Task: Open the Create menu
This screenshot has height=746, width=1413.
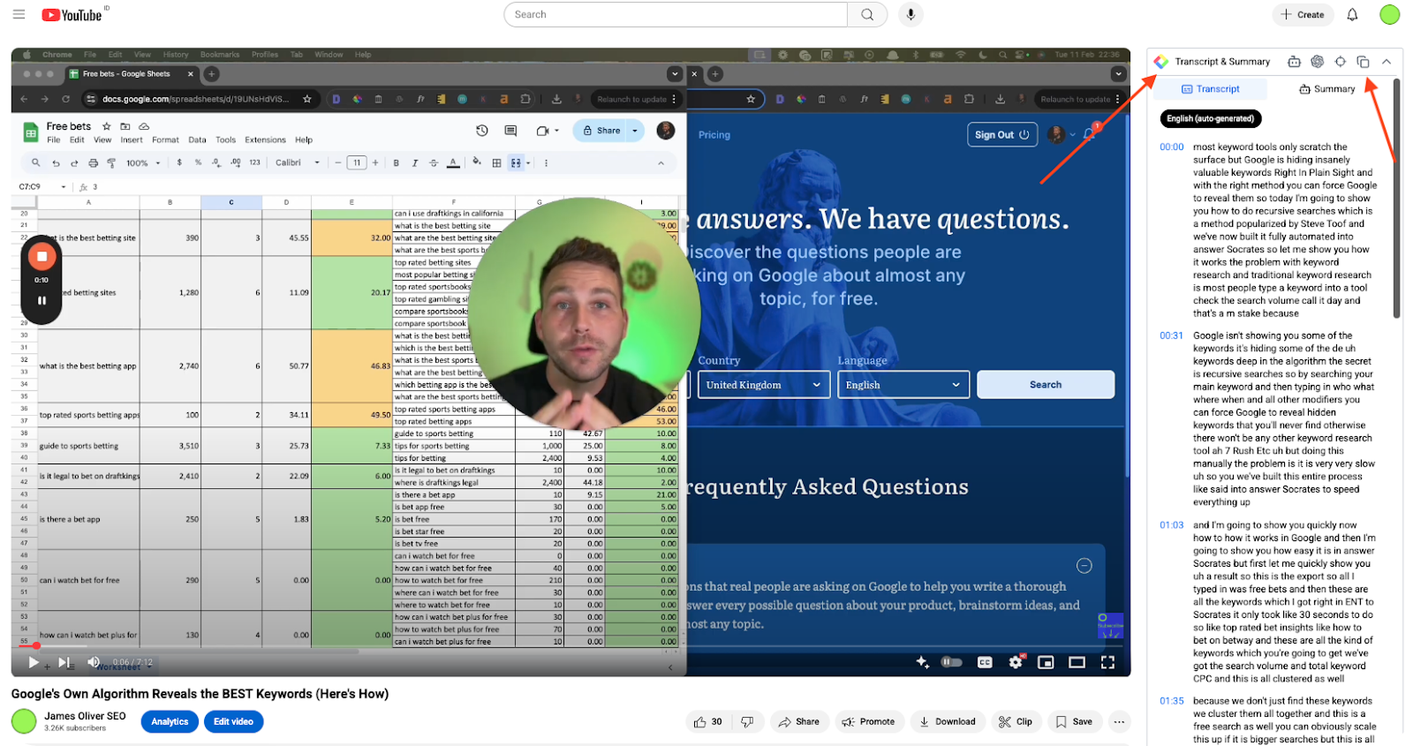Action: pyautogui.click(x=1303, y=14)
